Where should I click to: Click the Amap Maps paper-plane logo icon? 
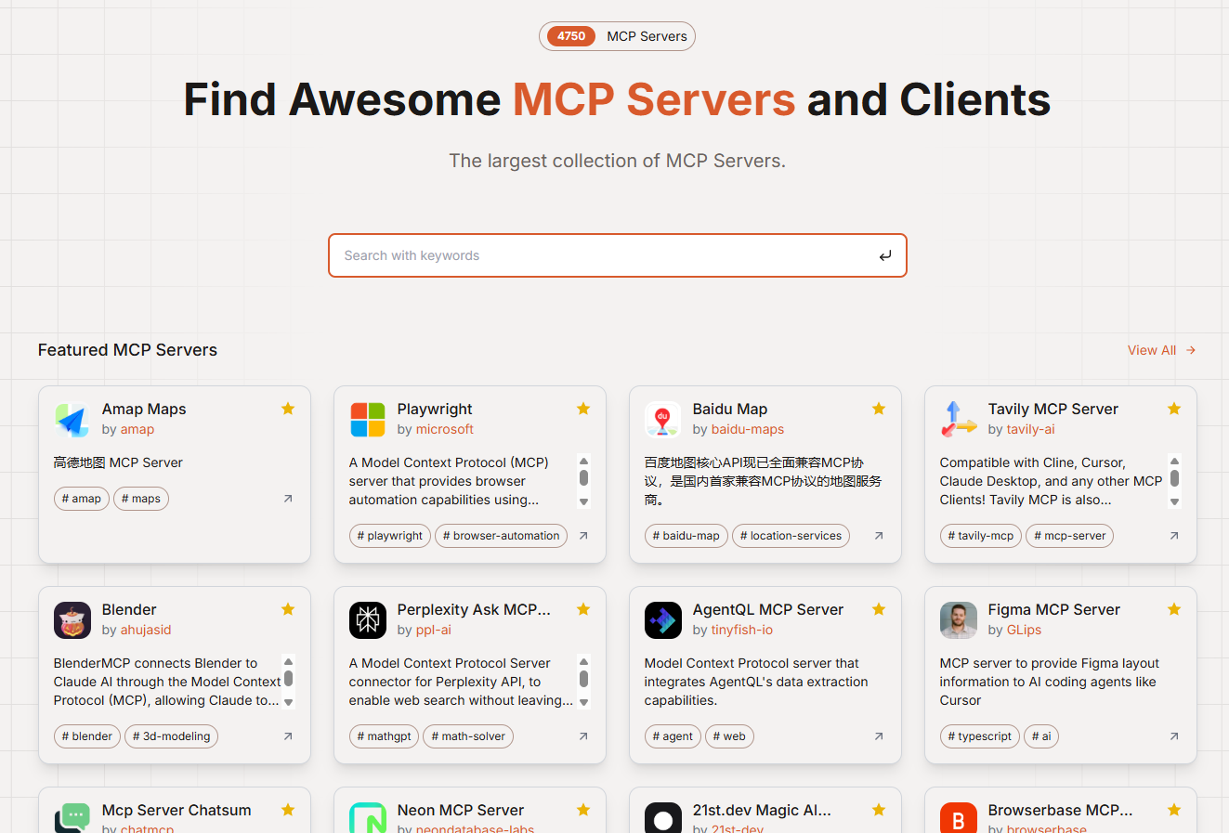coord(72,420)
